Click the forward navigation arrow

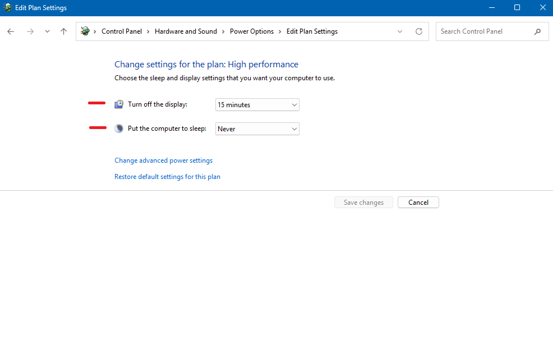point(30,31)
